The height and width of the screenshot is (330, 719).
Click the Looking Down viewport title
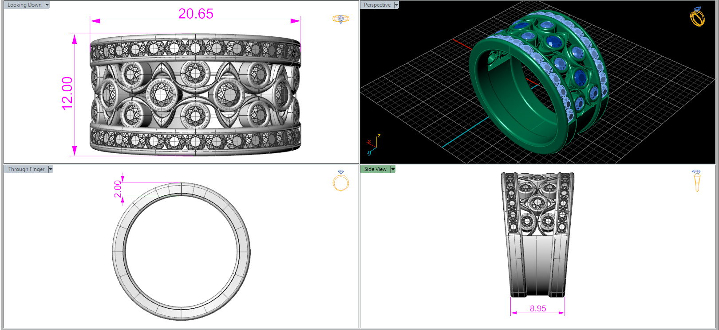[24, 5]
